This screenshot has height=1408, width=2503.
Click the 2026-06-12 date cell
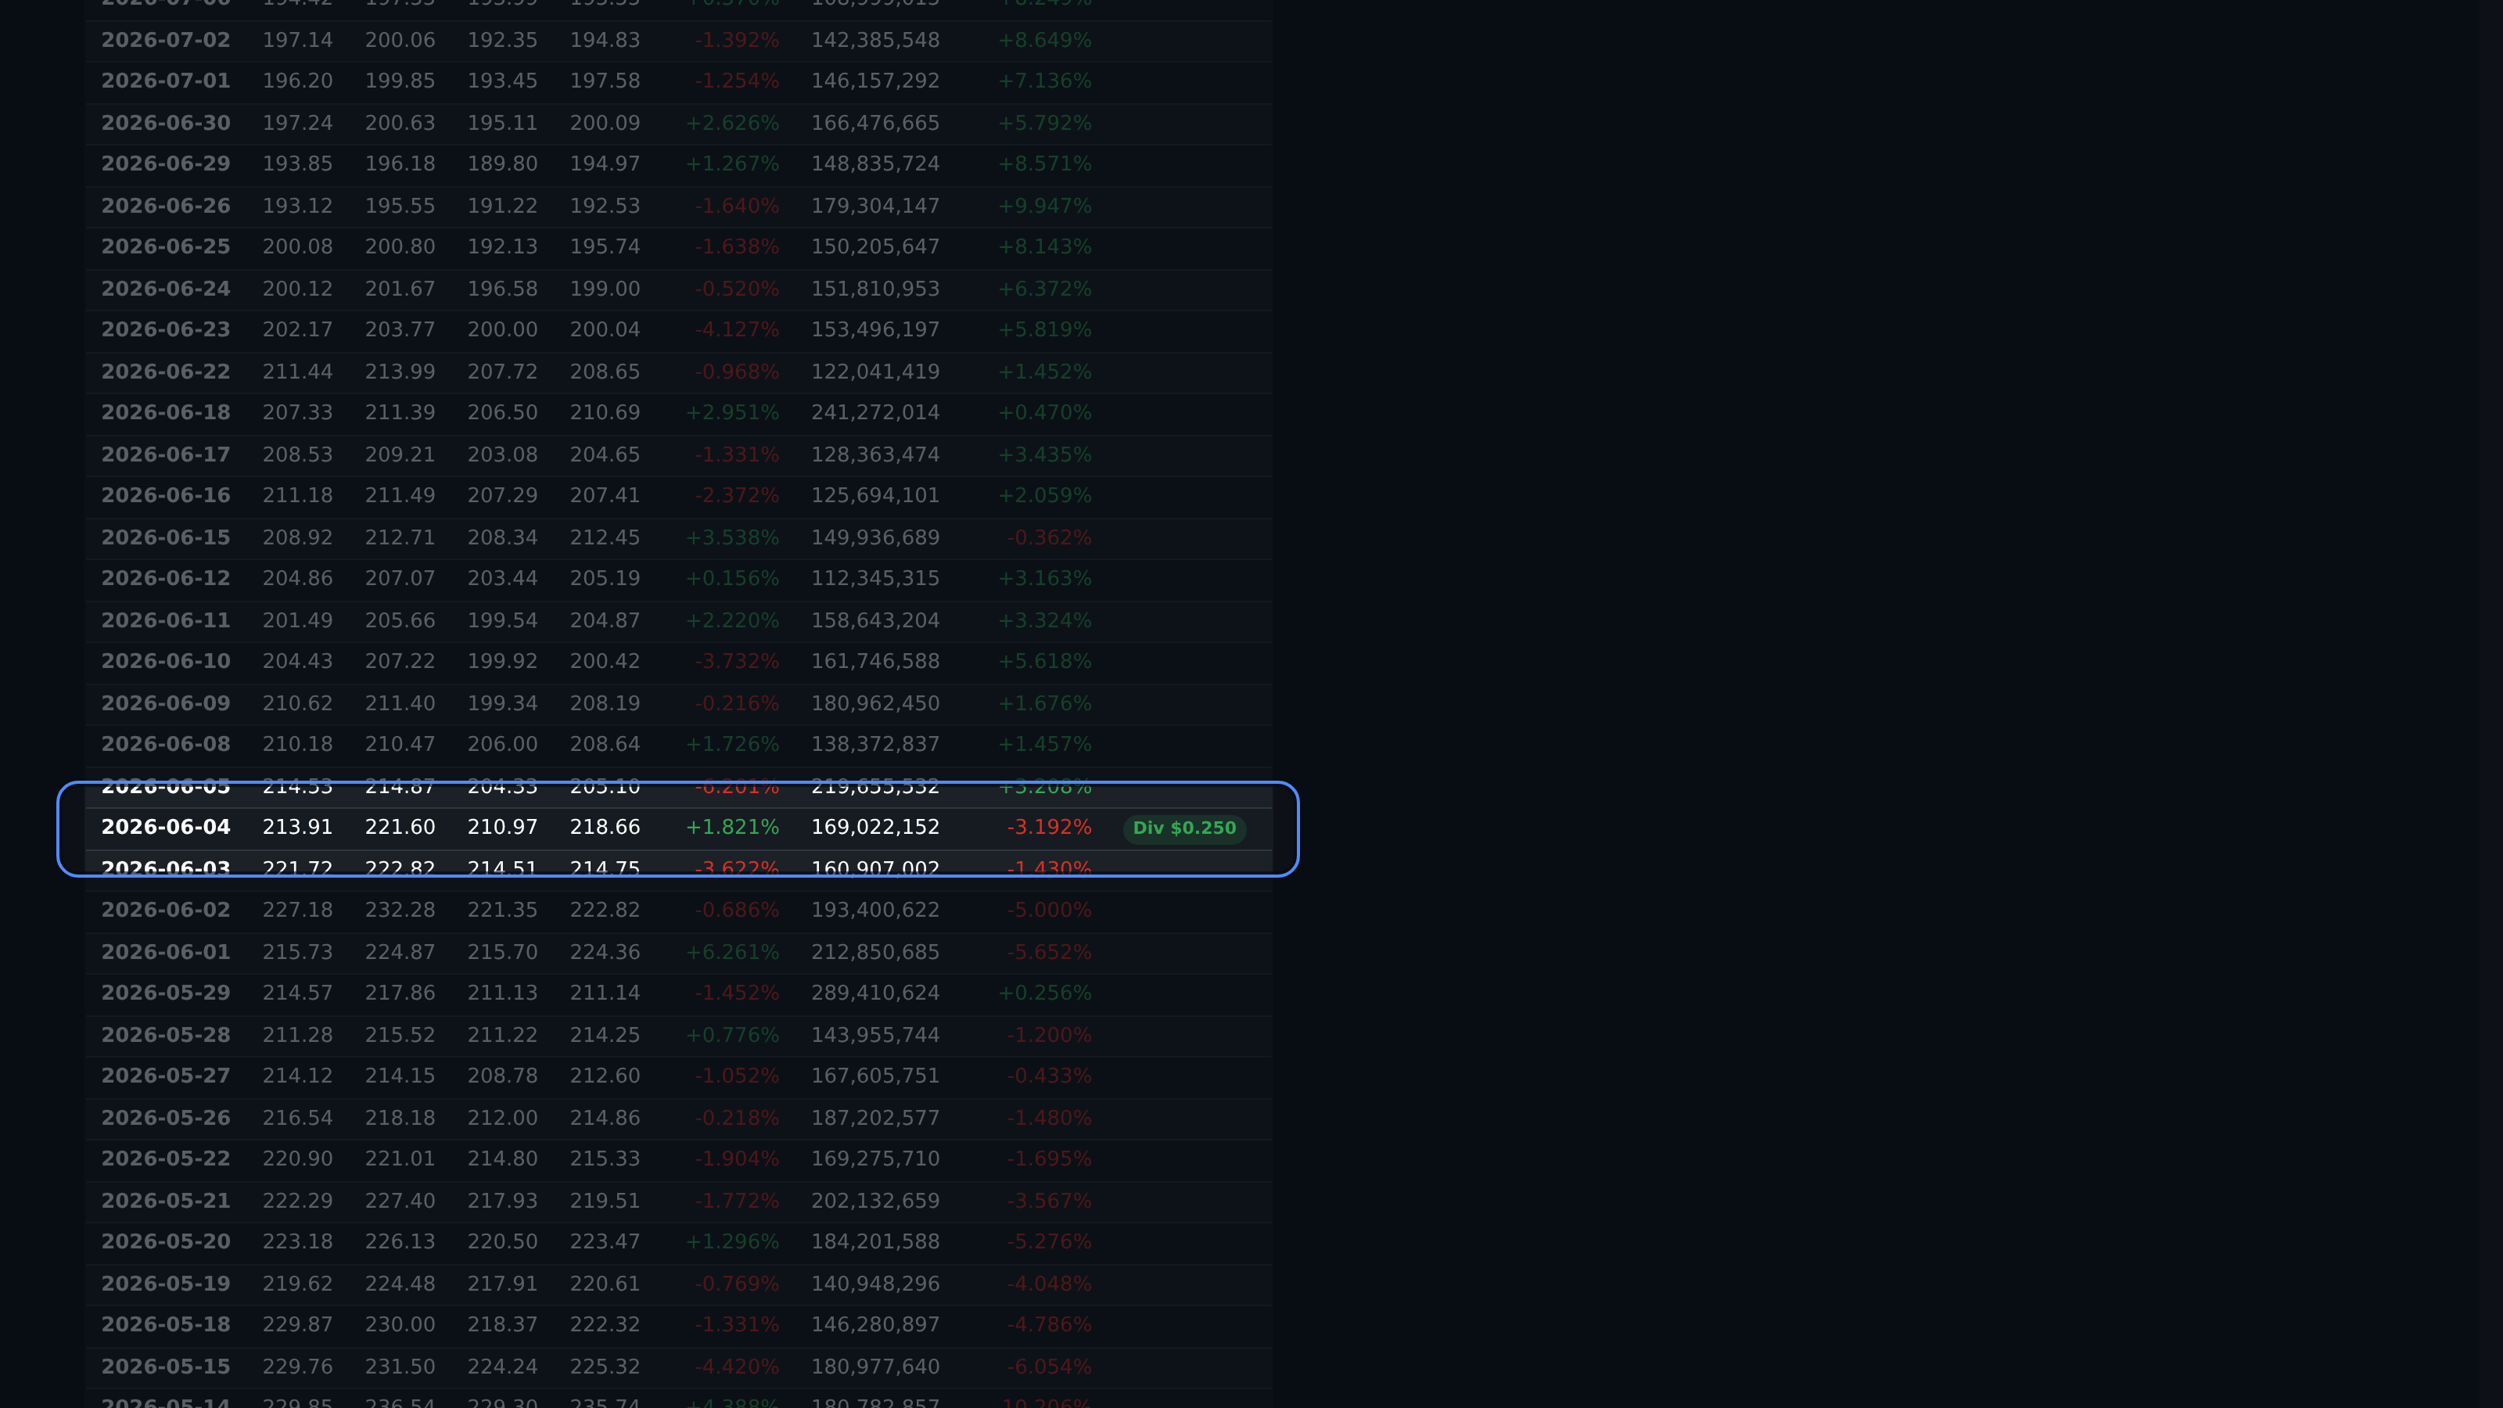166,578
